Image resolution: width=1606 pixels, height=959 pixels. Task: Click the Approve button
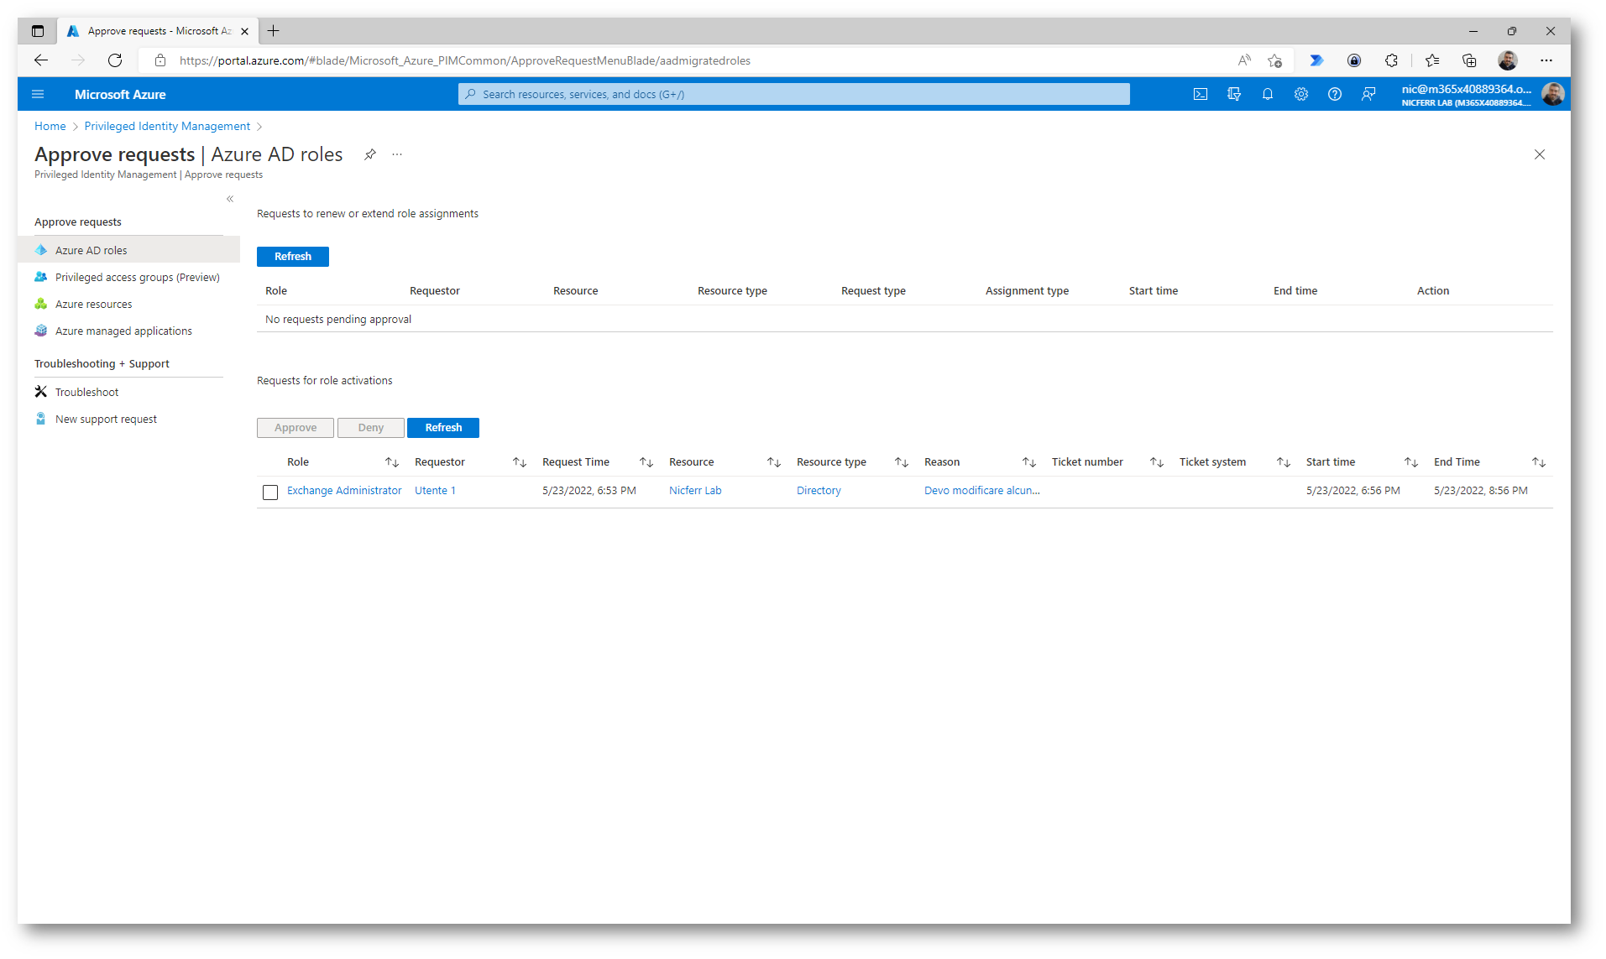[x=296, y=428]
